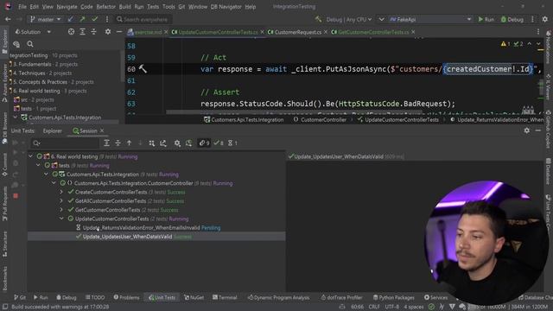Expand CreateCustomerControllerTests node
Screen dimensions: 553x311
click(61, 192)
